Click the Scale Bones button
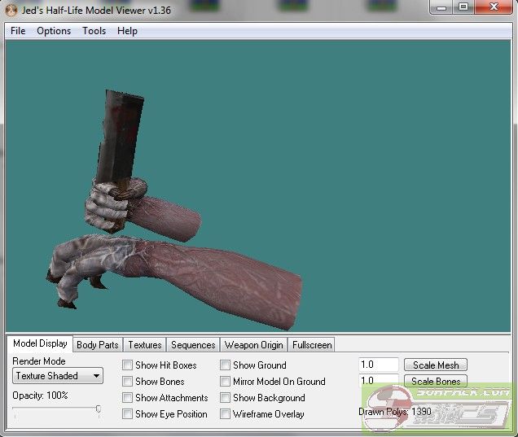518x437 pixels. click(x=436, y=381)
